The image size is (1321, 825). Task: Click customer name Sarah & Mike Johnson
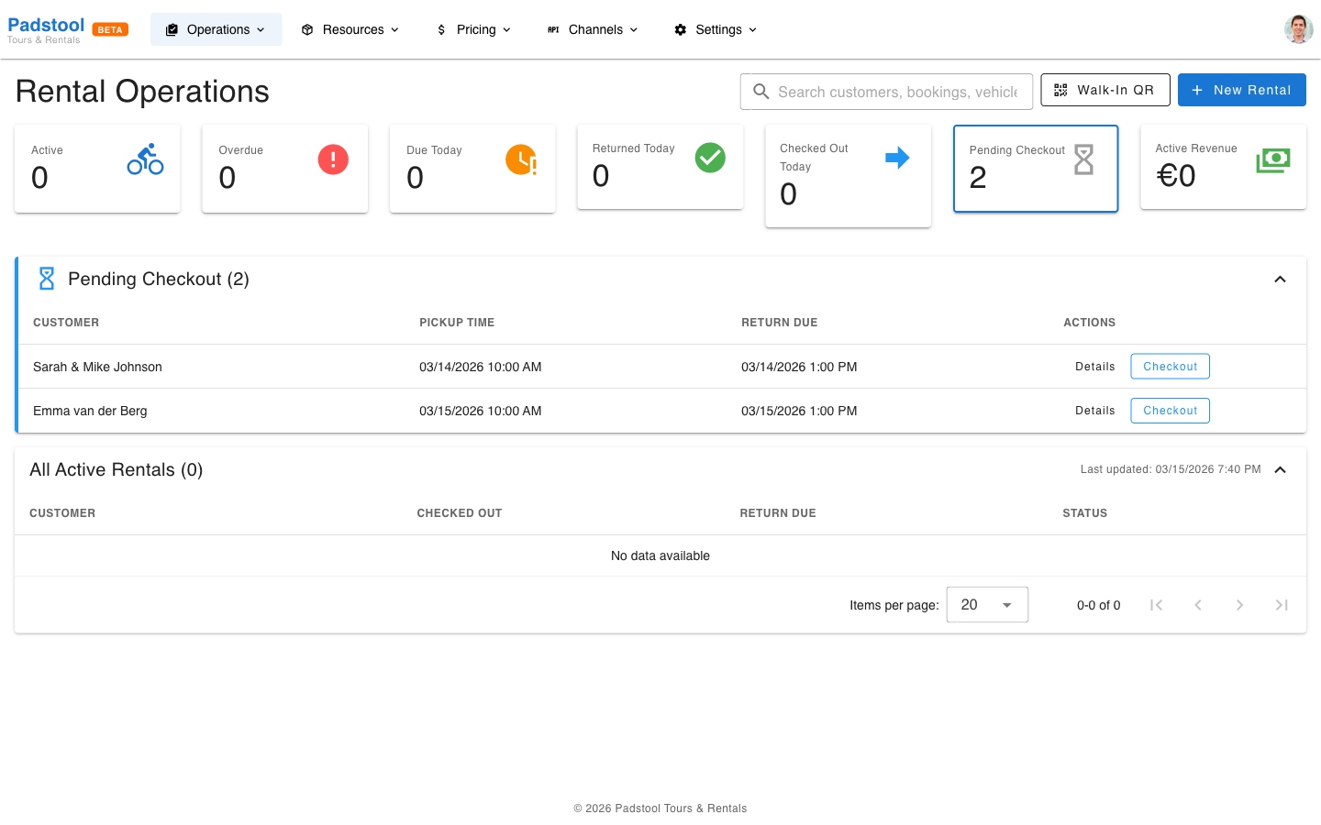click(x=97, y=367)
